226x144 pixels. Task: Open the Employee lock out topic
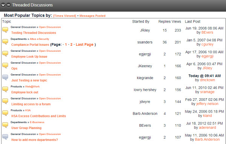25,92
